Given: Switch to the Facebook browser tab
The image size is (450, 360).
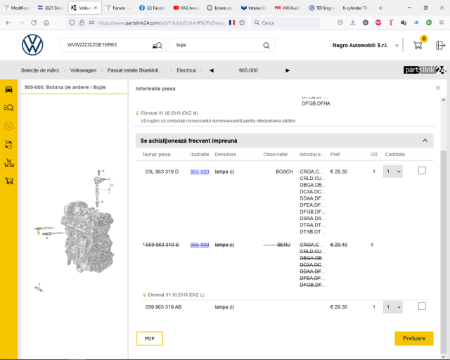Looking at the screenshot, I should [152, 8].
